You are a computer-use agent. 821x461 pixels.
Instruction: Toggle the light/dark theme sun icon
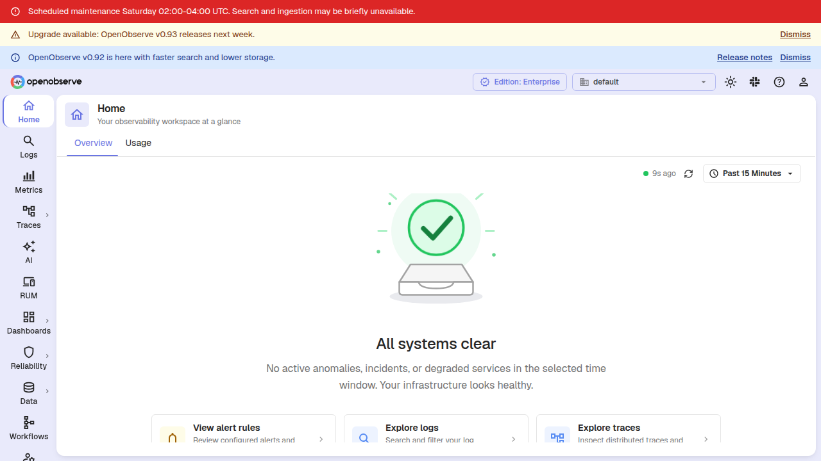[x=731, y=82]
